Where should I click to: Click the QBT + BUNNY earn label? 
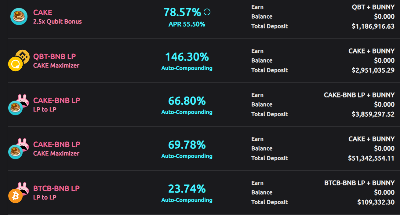(x=373, y=7)
